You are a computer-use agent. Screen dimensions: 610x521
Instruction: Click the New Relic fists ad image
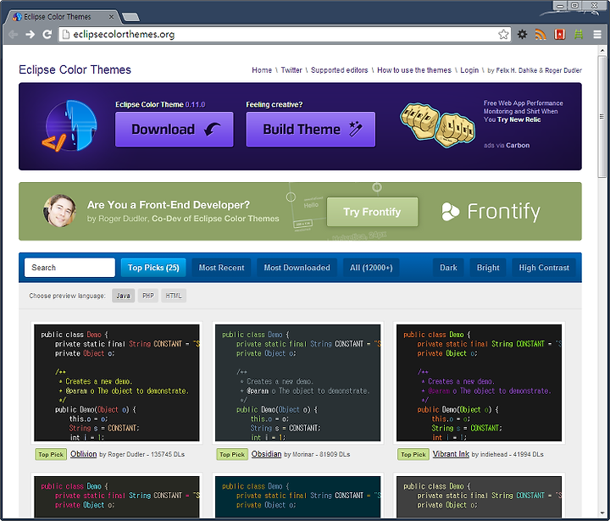tap(438, 125)
